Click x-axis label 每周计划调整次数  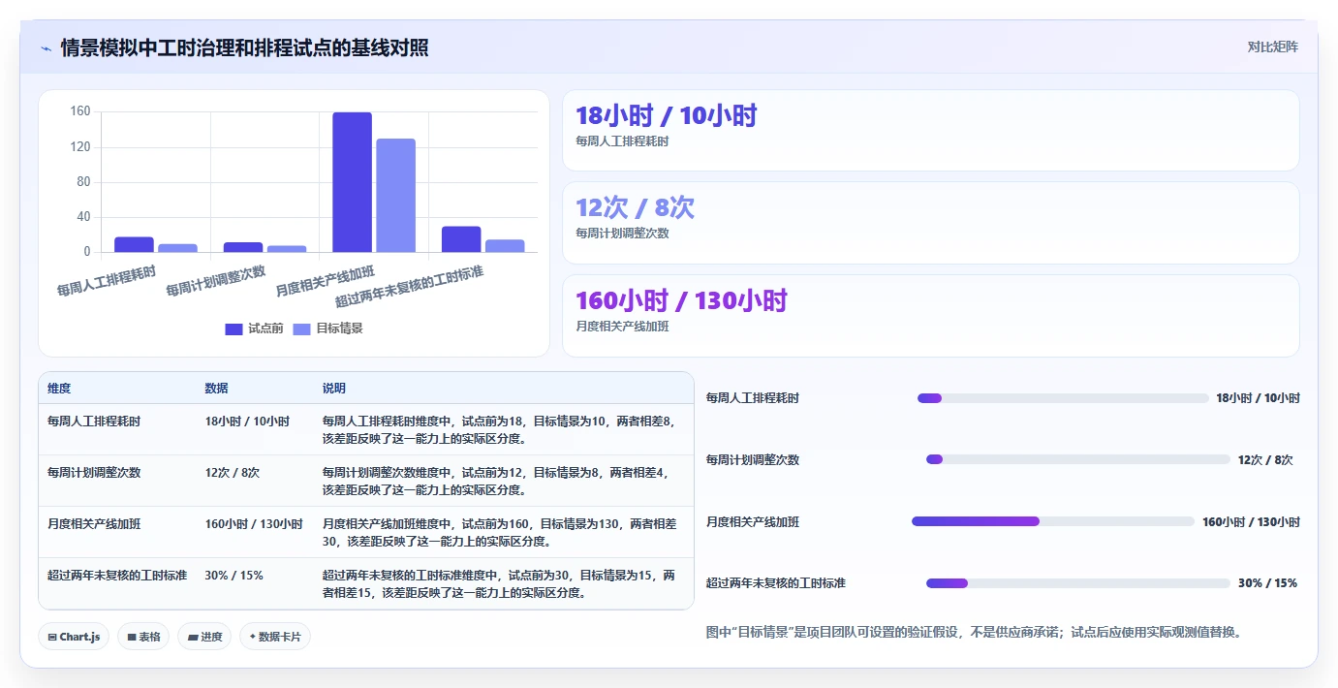pyautogui.click(x=216, y=280)
